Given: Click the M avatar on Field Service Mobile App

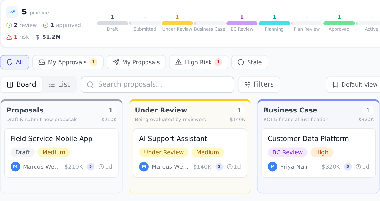Looking at the screenshot, I should (15, 166).
